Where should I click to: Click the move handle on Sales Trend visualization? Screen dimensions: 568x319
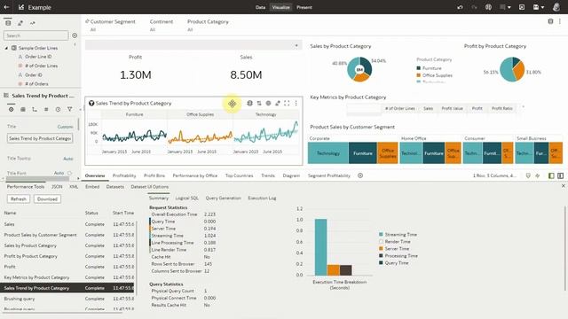233,104
